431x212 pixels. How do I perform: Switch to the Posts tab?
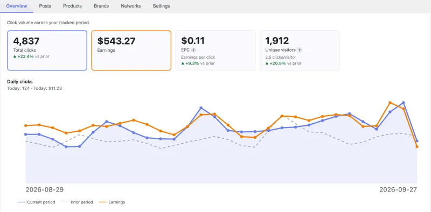click(x=45, y=6)
